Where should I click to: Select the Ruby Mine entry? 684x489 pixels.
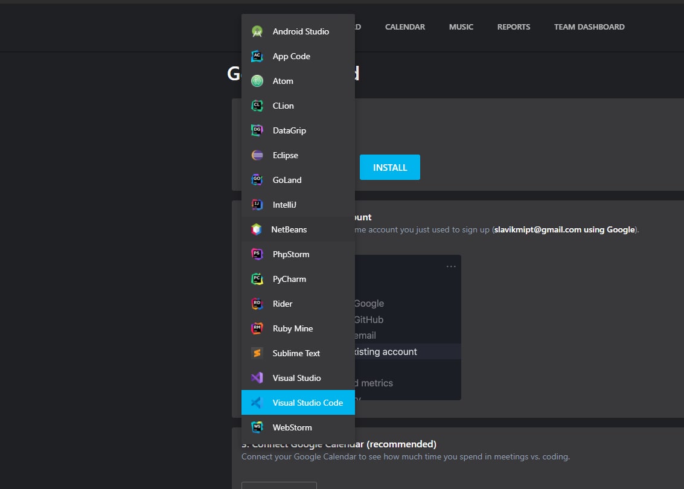click(298, 328)
